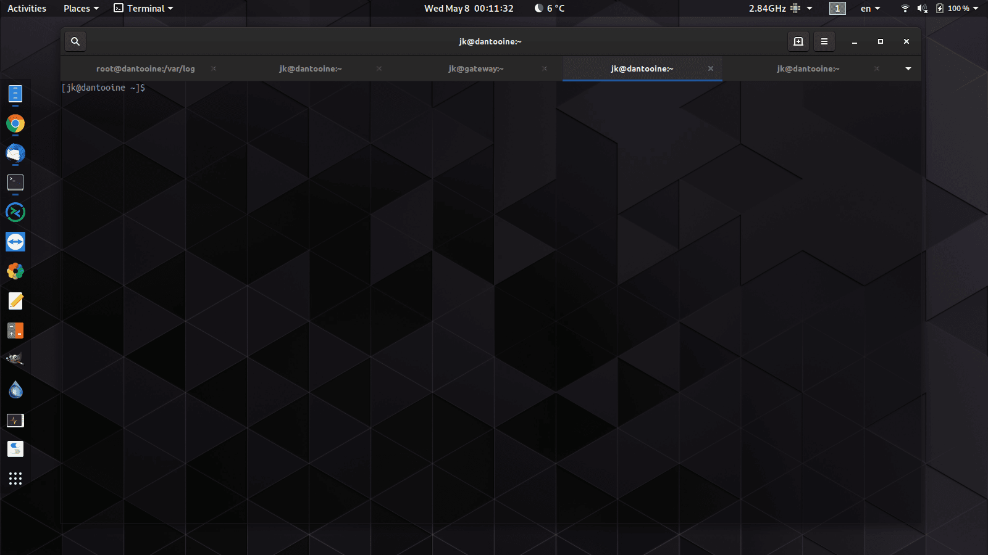Launch the Calculator app from the dock

[x=15, y=331]
